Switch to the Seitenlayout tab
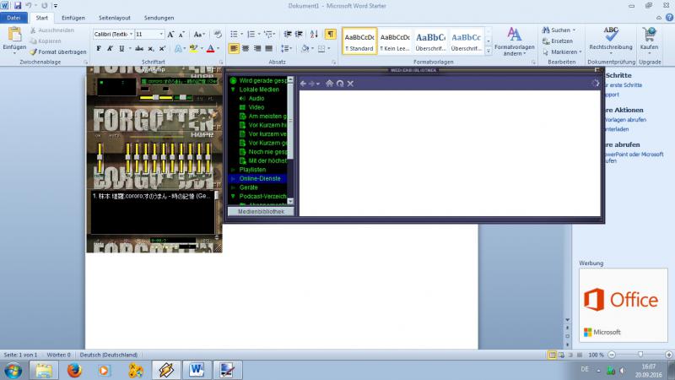 [x=115, y=18]
